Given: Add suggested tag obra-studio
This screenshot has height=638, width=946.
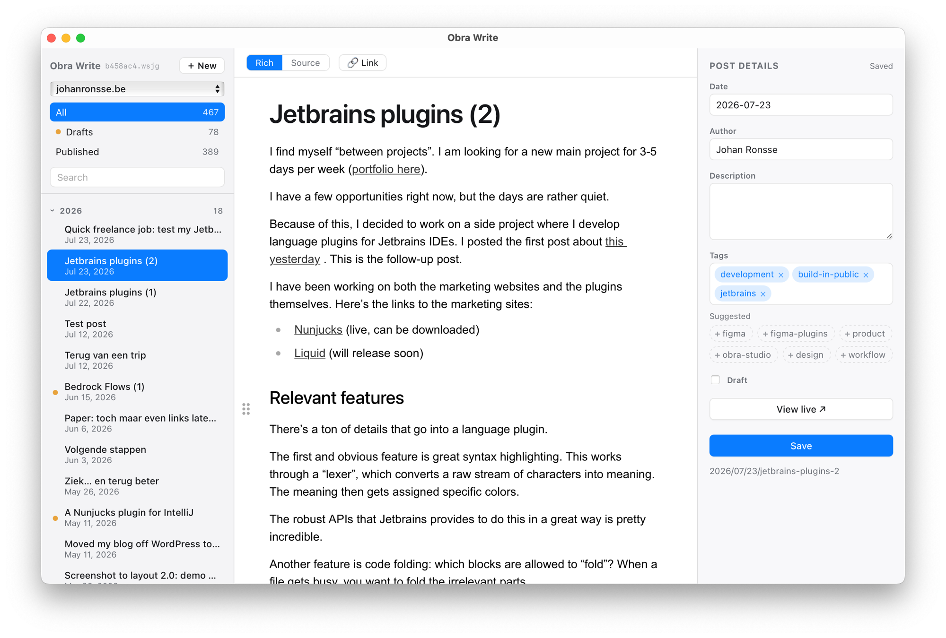Looking at the screenshot, I should 743,355.
